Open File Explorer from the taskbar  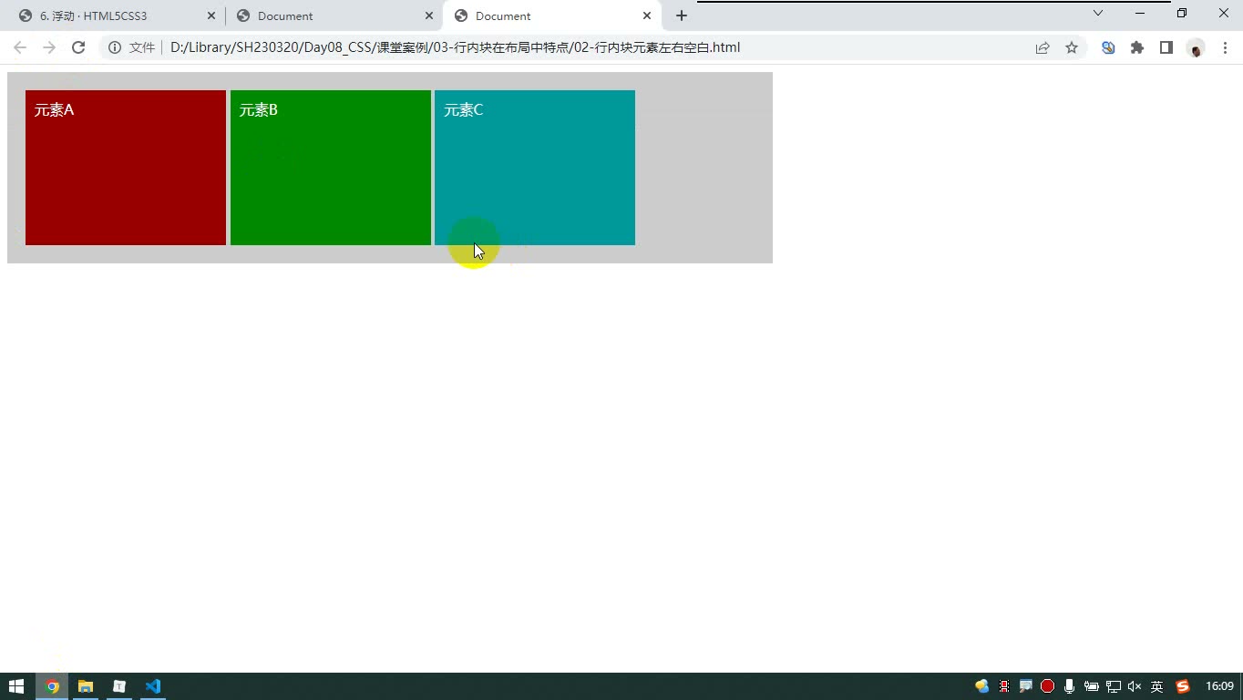(x=86, y=686)
